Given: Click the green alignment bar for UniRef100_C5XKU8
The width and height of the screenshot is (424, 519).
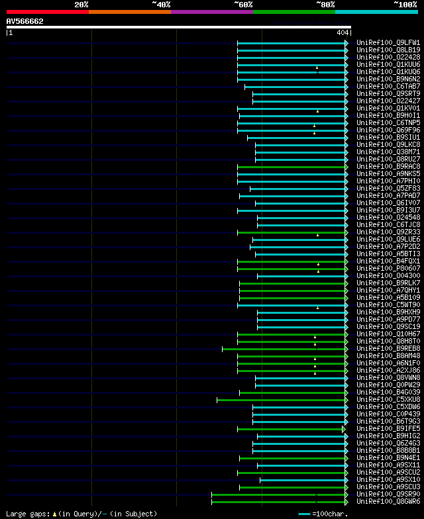Looking at the screenshot, I should (281, 400).
